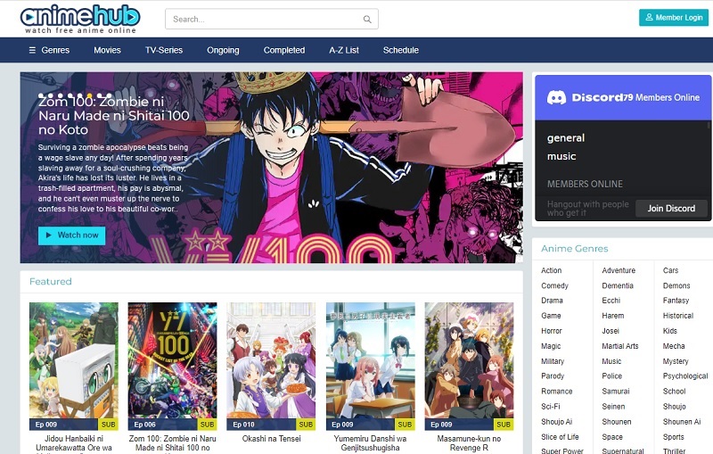
Task: Choose the Game genre
Action: point(551,315)
